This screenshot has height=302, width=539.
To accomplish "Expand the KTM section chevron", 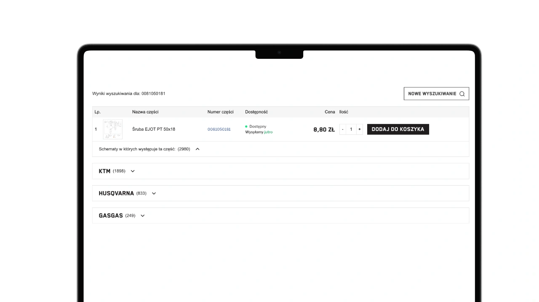I will click(x=133, y=171).
